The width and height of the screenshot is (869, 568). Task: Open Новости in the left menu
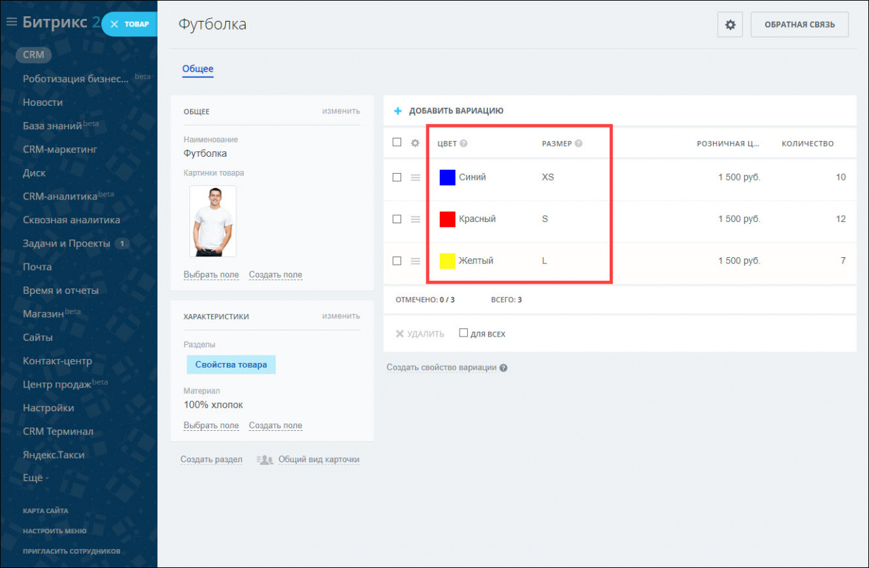tap(43, 102)
